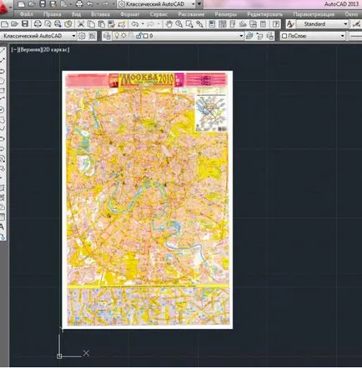
Task: Open the Вставка menu
Action: pyautogui.click(x=100, y=14)
